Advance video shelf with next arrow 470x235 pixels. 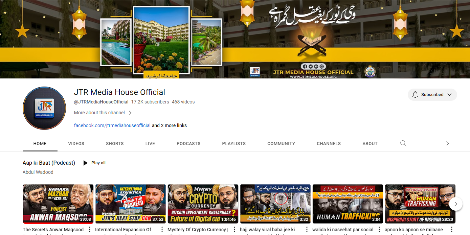click(456, 204)
